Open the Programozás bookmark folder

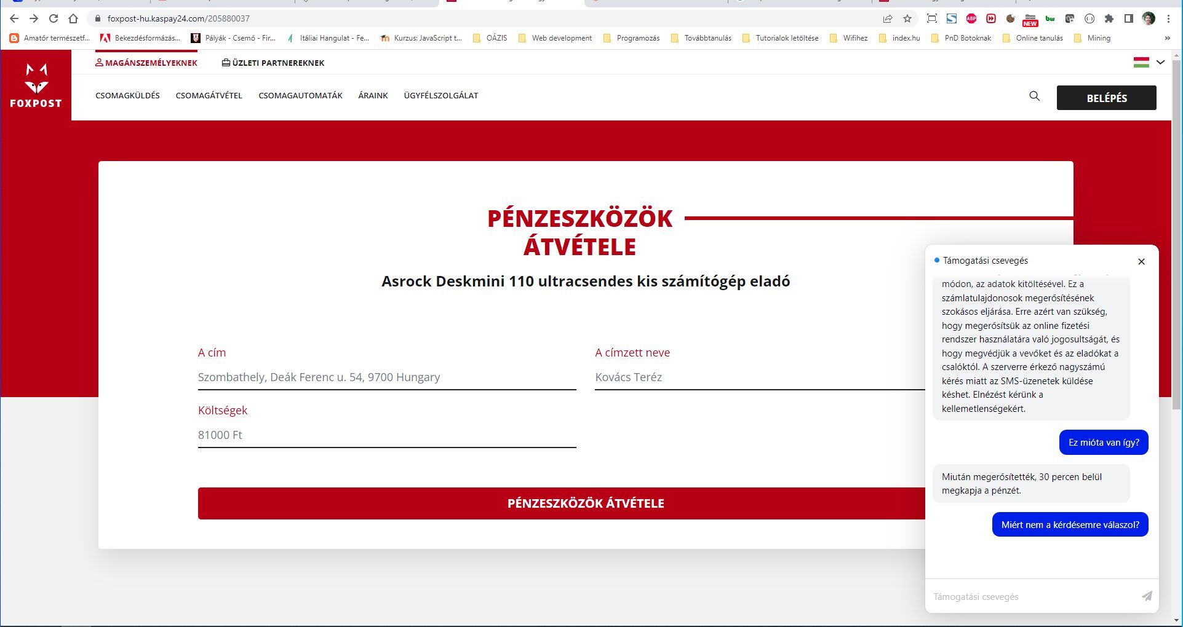pos(631,38)
